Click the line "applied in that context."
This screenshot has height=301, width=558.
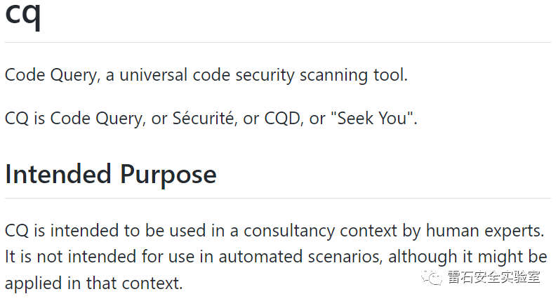(93, 283)
